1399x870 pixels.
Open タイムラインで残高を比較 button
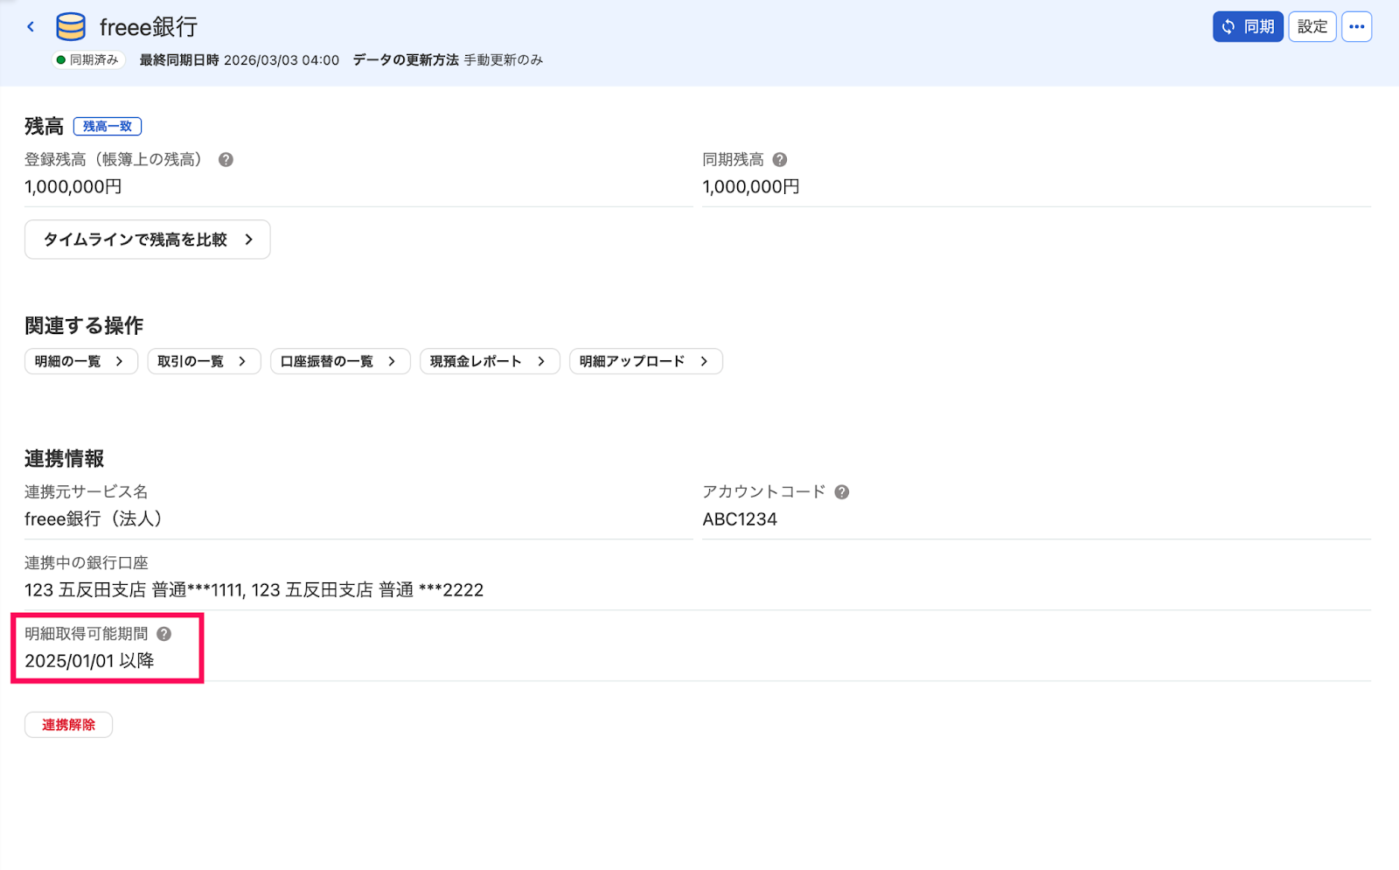(148, 240)
